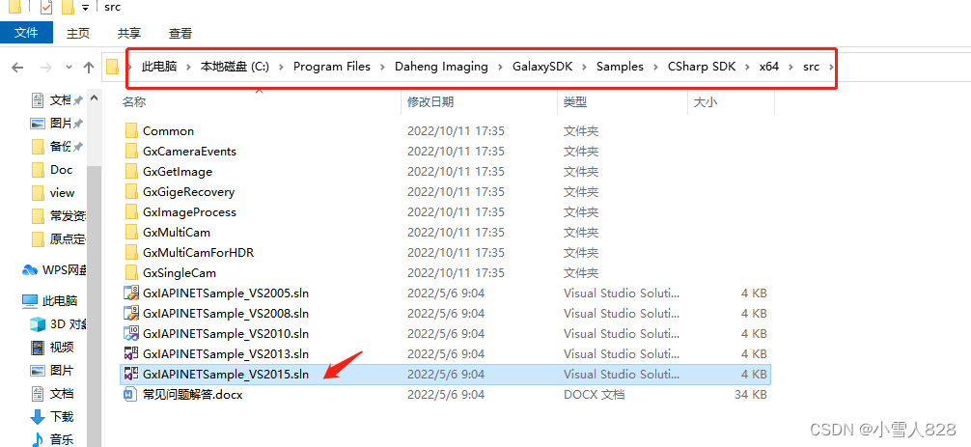Open 3D 对象 in the navigation pane

tap(58, 323)
